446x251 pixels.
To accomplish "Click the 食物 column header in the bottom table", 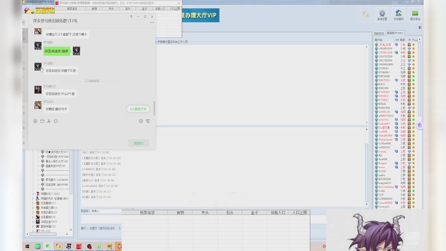I will [x=180, y=213].
